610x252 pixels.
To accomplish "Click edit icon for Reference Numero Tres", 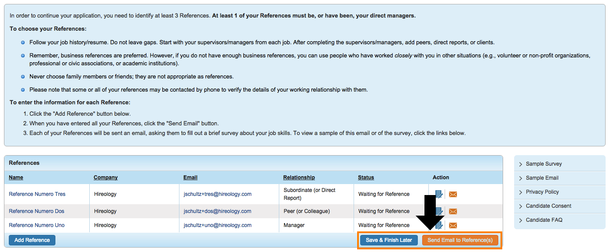I will coord(438,194).
